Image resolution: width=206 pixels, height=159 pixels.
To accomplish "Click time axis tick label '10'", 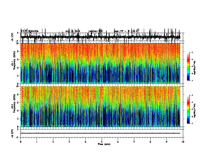I will pos(183,142).
